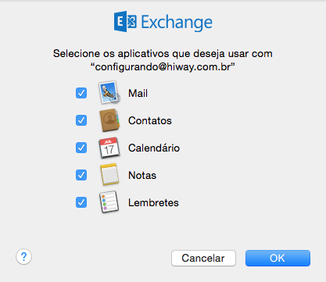Click the Calendário icon showing 17

(x=109, y=148)
